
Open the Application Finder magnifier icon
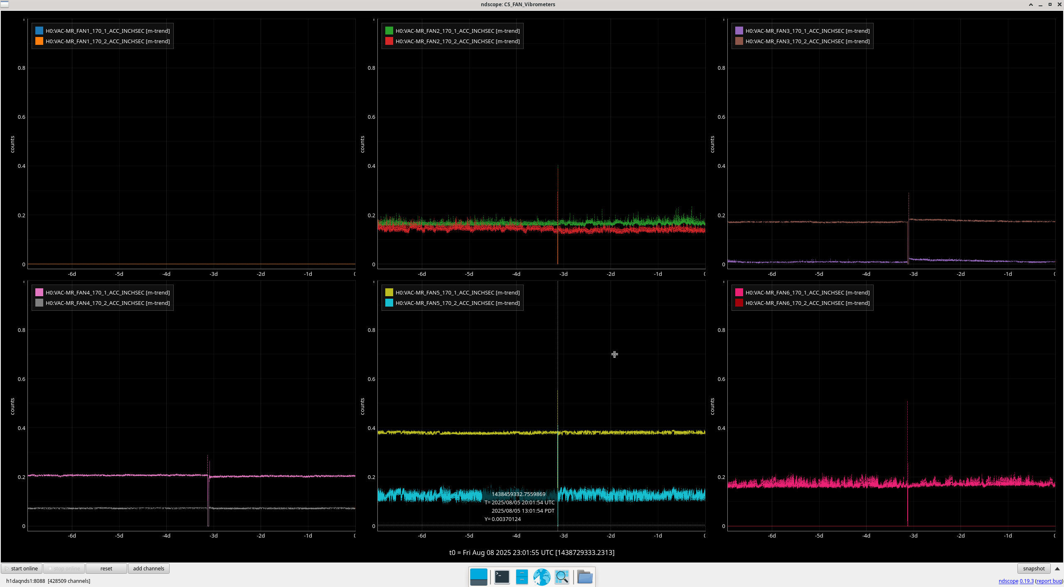[562, 577]
